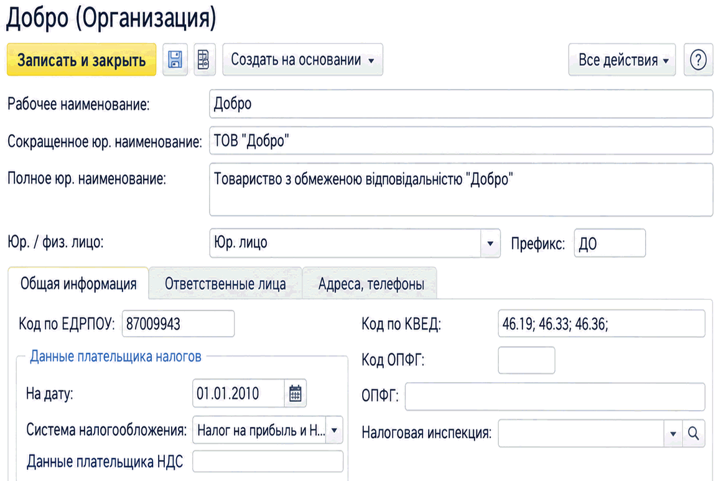The width and height of the screenshot is (721, 481).
Task: Expand the Юр. / физ. лицо dropdown arrow
Action: [x=490, y=243]
